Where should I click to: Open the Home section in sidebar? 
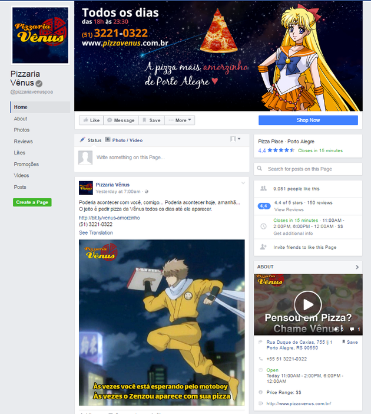(40, 107)
